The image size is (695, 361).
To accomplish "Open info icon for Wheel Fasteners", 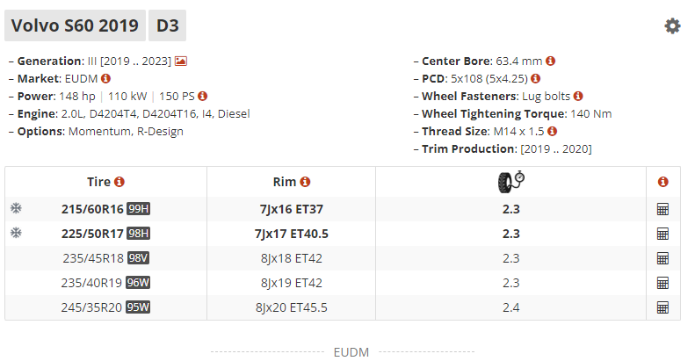I will (x=578, y=96).
